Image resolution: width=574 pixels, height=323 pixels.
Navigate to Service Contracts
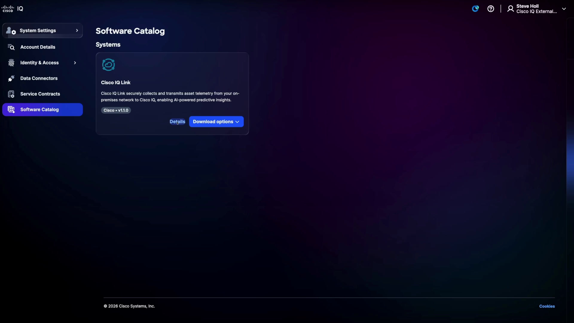point(42,94)
